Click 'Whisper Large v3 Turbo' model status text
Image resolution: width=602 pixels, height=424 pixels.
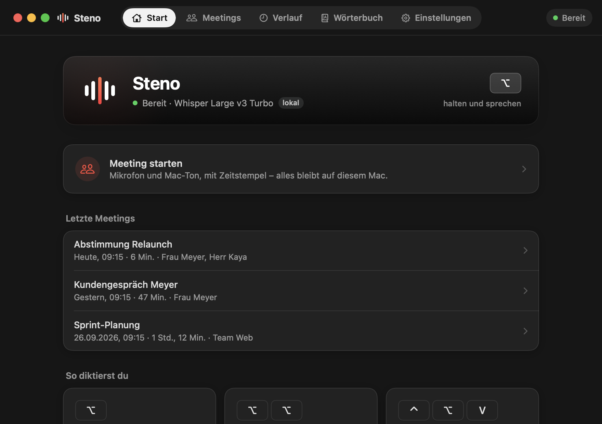[x=224, y=103]
